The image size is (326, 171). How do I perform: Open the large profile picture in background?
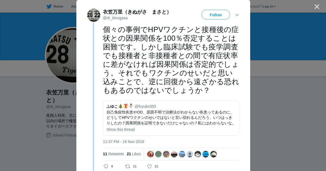(61, 55)
